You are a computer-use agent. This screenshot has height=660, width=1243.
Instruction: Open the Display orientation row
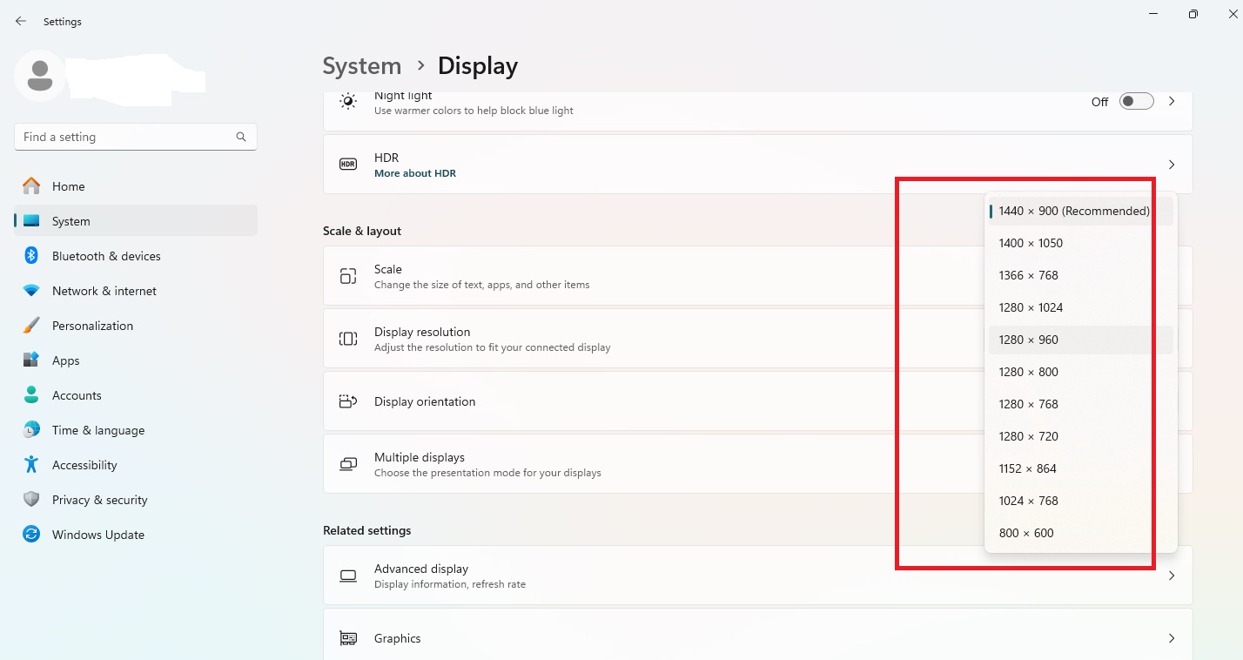757,401
